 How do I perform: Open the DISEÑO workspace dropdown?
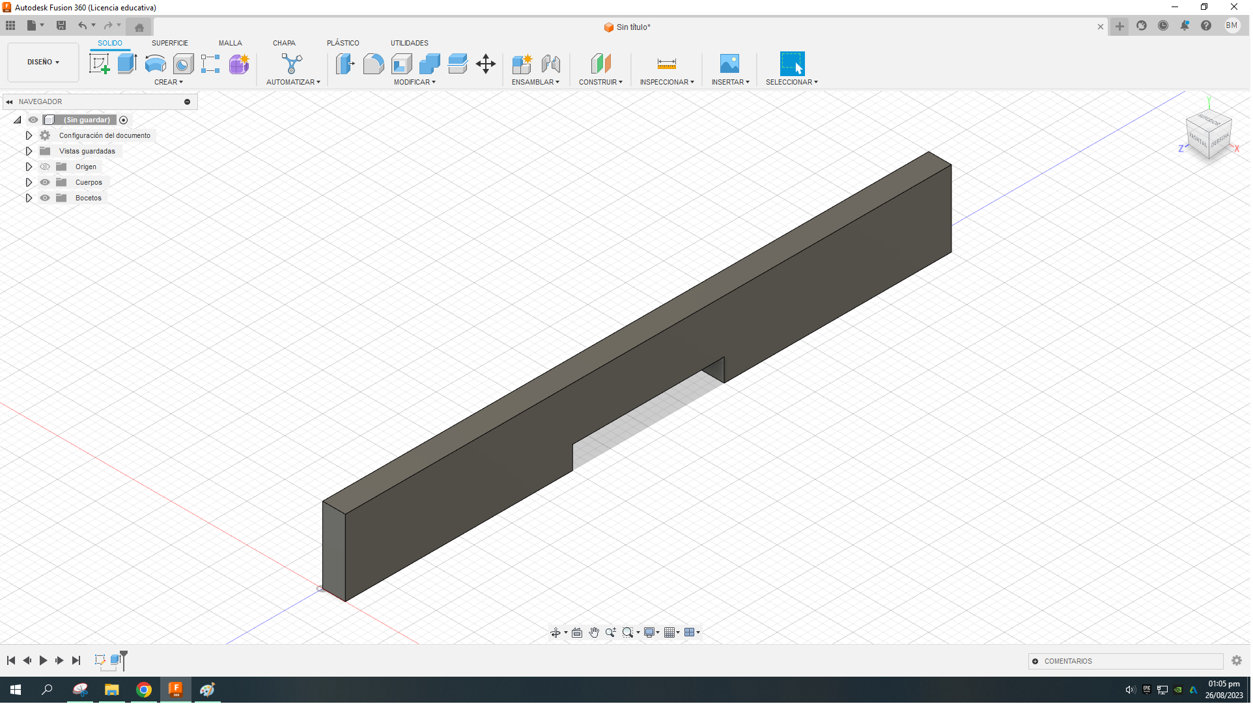coord(43,62)
